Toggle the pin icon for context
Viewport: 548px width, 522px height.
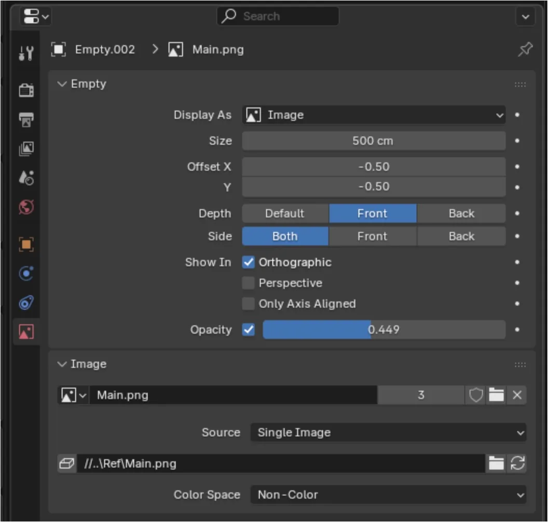pos(525,49)
